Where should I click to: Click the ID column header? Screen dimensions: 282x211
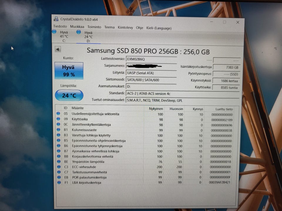click(66, 108)
